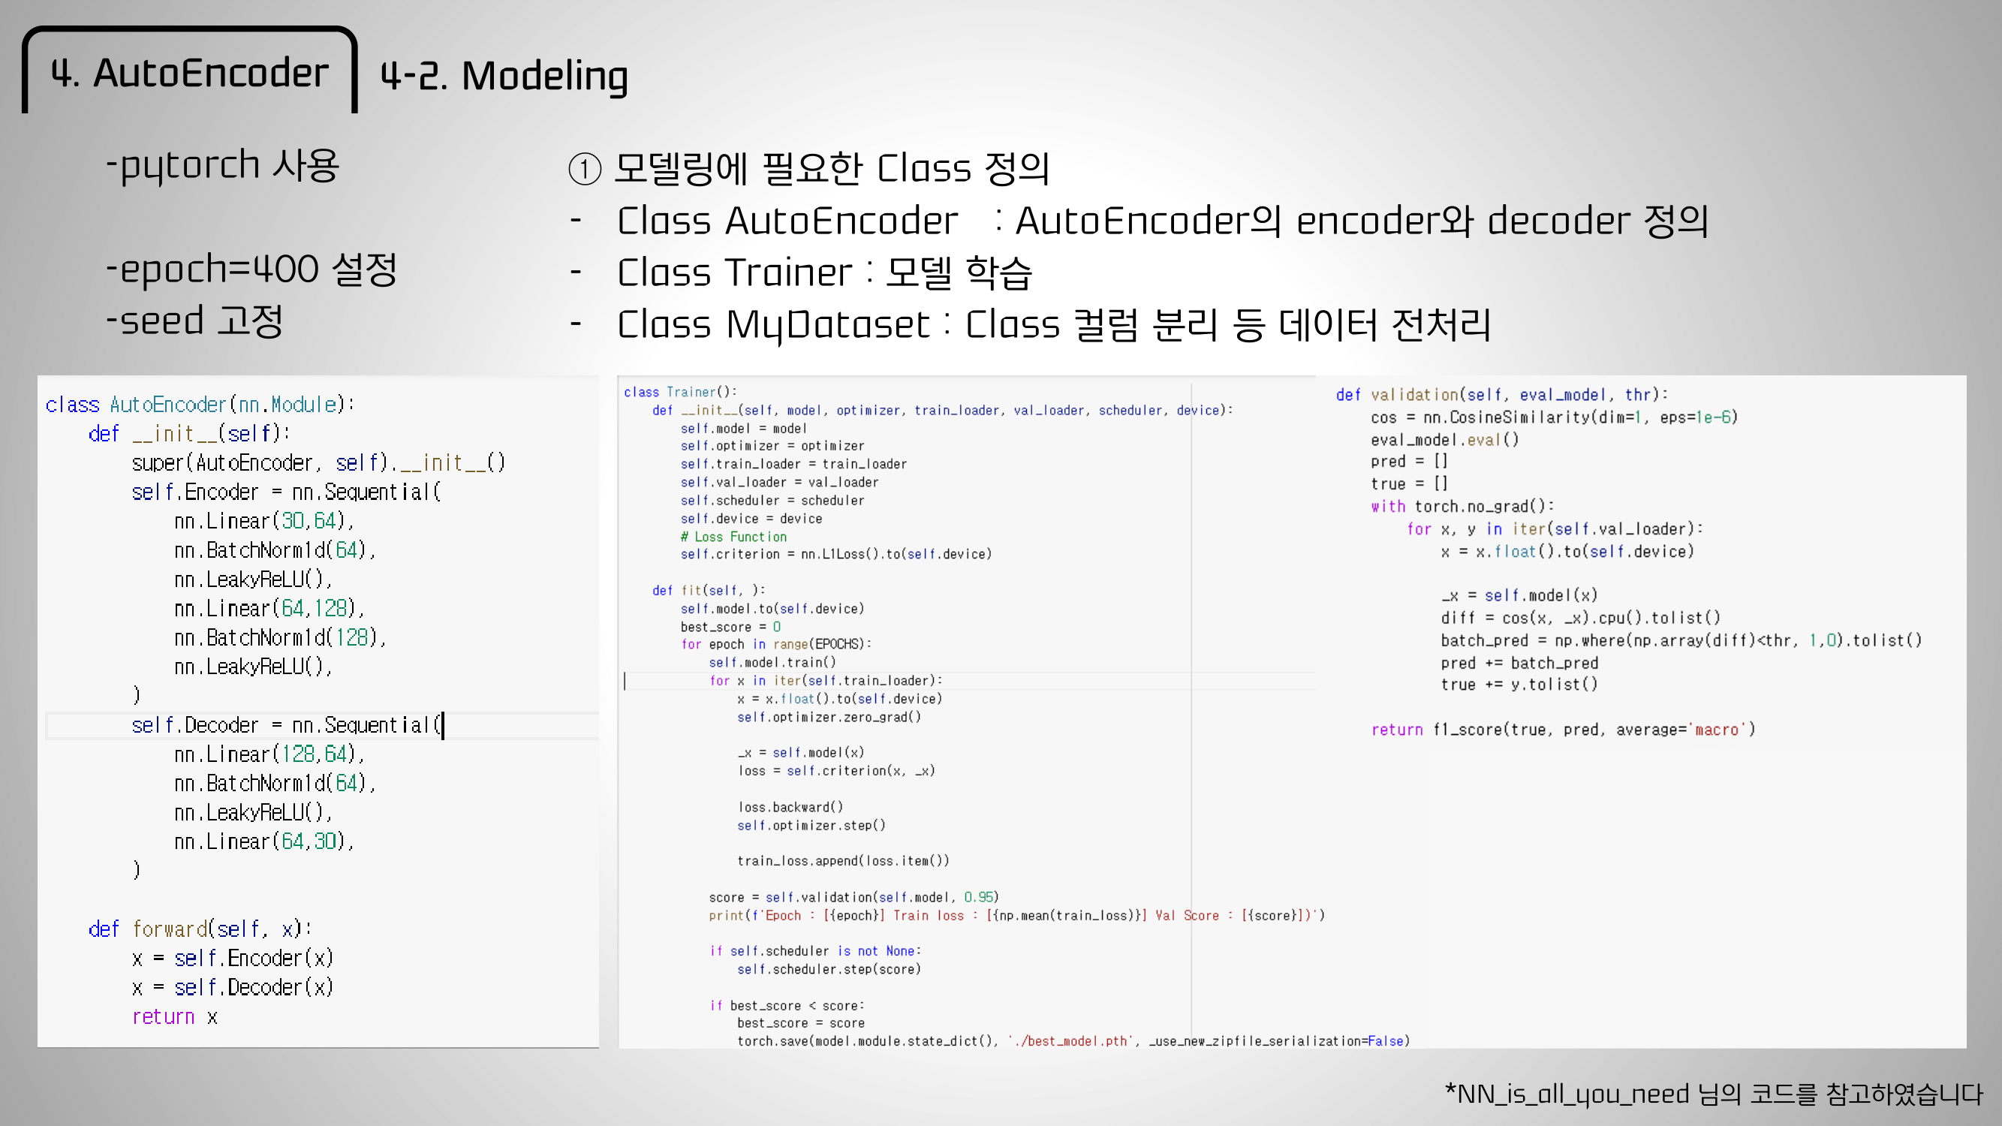The image size is (2002, 1126).
Task: Click the 'nn.BatchNorm1d(128),' code line
Action: 280,638
